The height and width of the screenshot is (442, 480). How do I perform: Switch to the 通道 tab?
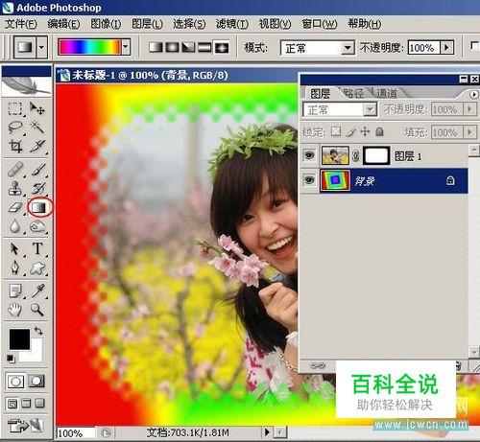pos(387,93)
